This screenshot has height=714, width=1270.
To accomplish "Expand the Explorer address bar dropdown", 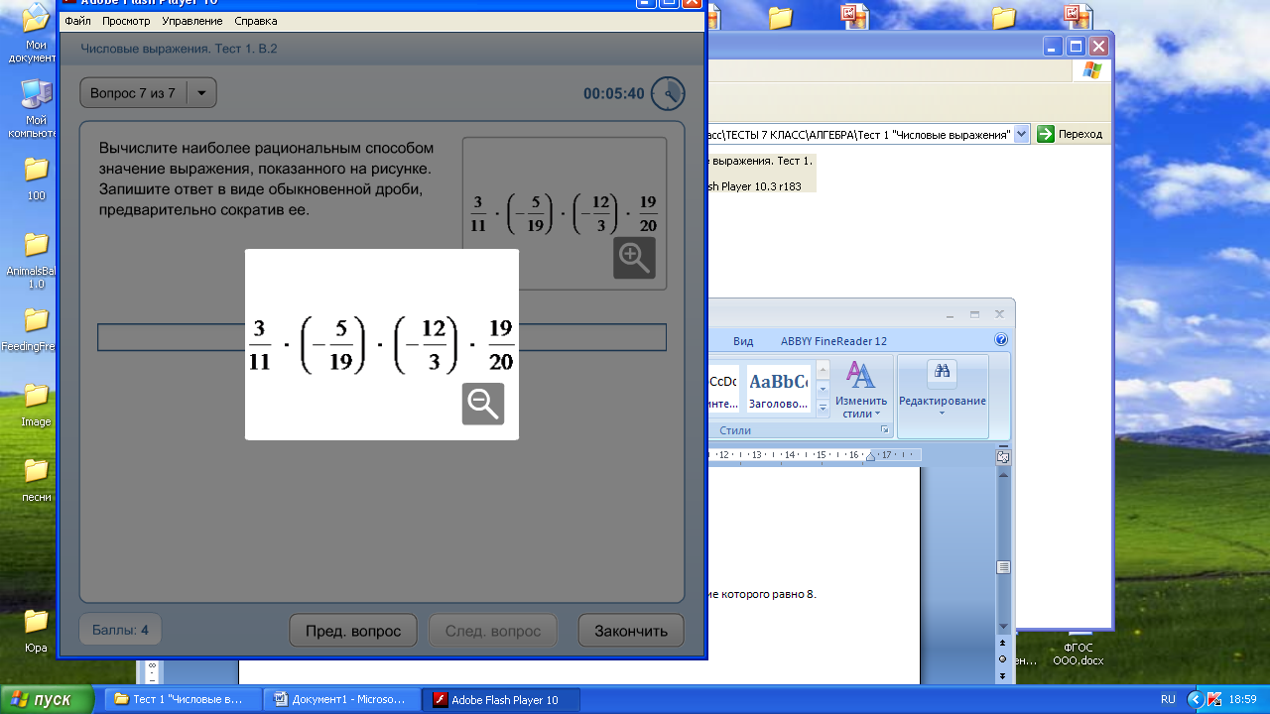I will [1022, 134].
